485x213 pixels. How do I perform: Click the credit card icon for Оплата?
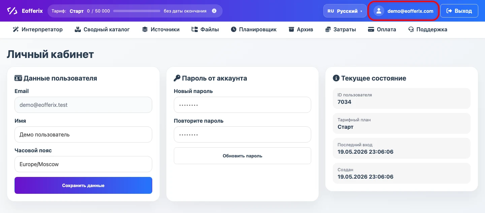(371, 29)
